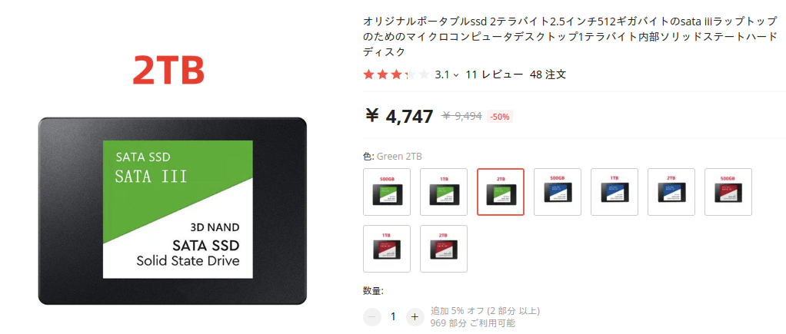Pick the red 1TB SSD variant
The height and width of the screenshot is (334, 786).
coord(387,249)
